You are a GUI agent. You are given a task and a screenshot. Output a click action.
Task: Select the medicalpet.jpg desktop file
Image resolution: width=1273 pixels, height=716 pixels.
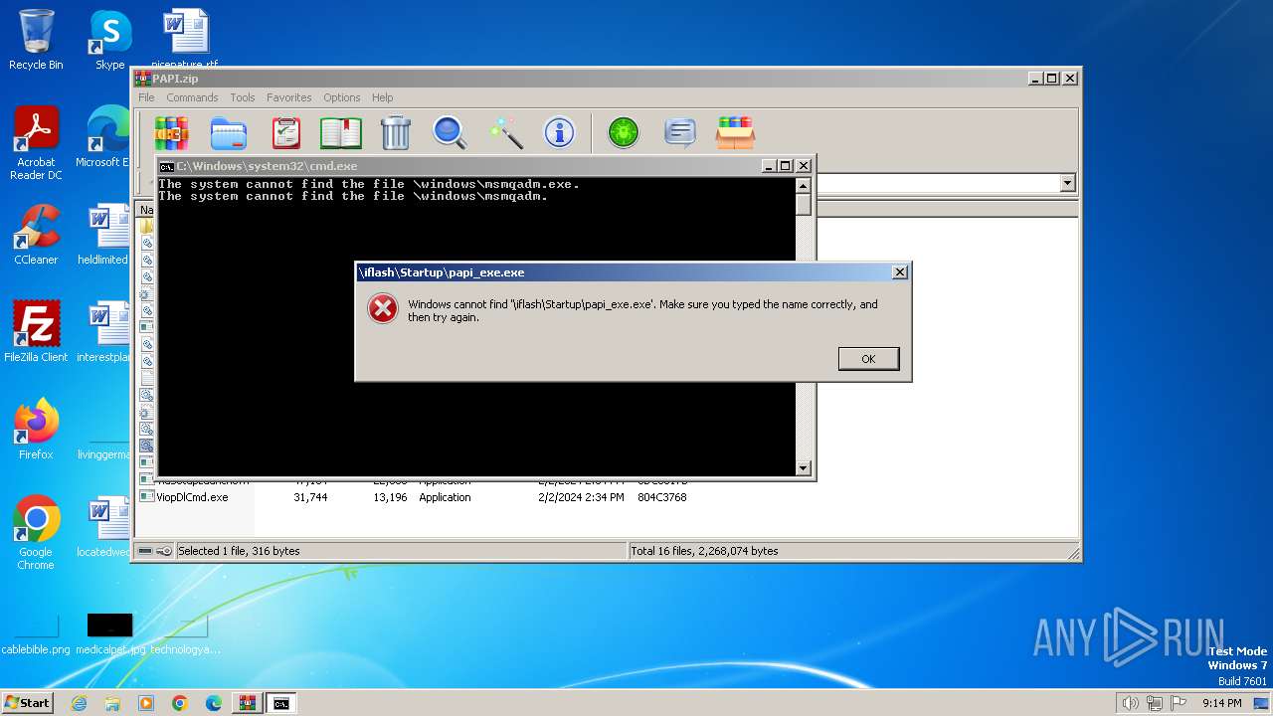pyautogui.click(x=109, y=632)
